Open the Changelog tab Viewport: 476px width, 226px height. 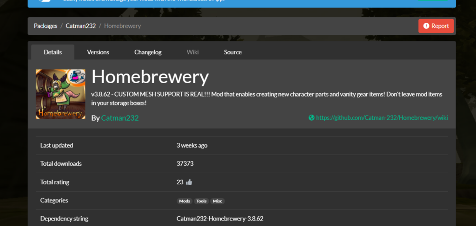(148, 52)
